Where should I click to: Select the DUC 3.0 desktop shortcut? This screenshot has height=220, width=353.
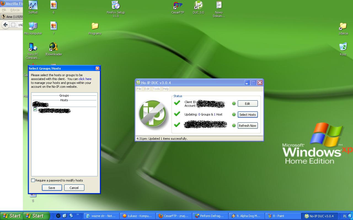(198, 7)
